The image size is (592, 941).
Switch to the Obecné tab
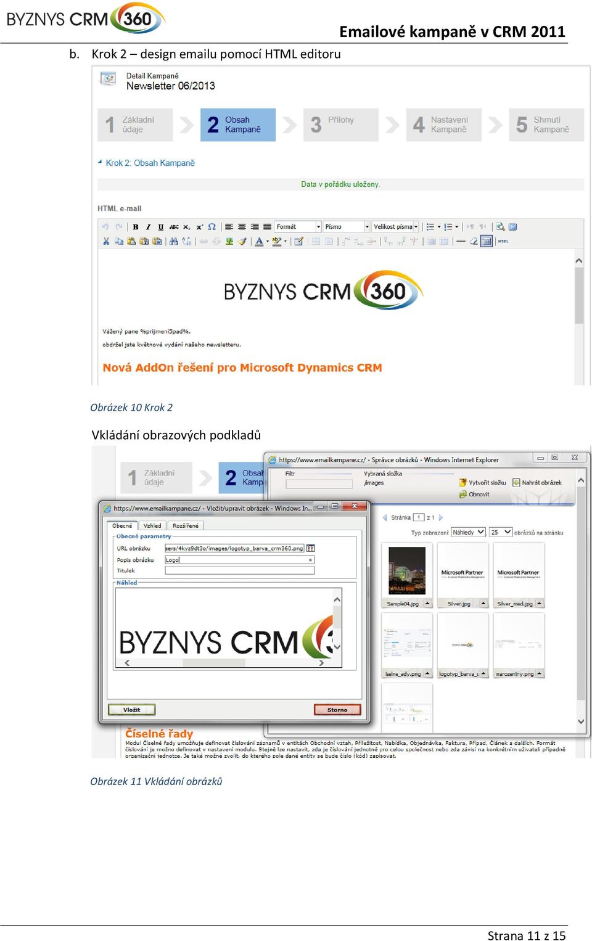(x=122, y=526)
